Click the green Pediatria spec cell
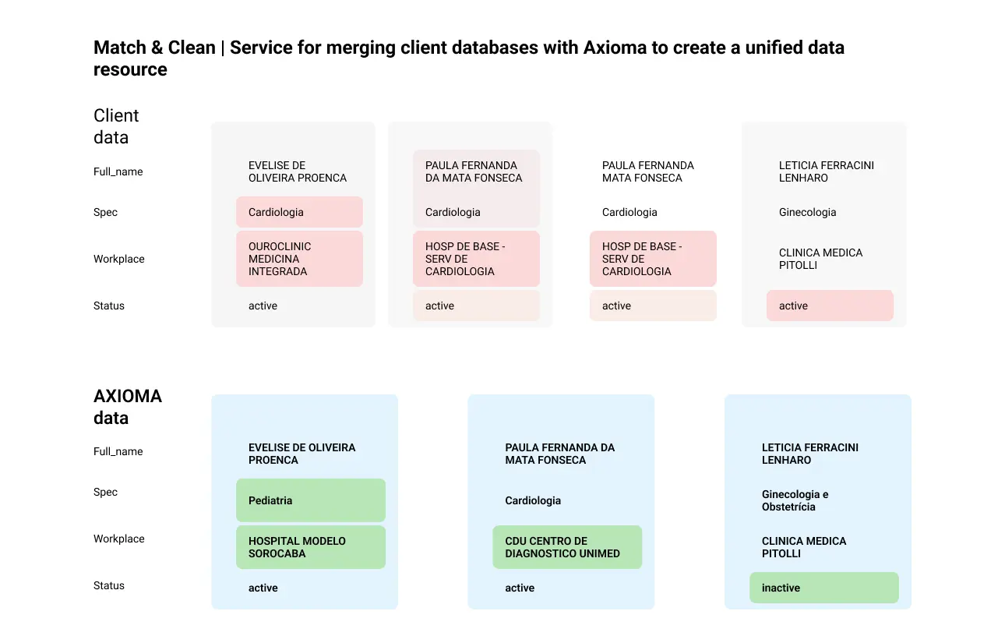Viewport: 1005px width, 643px height. (x=311, y=500)
